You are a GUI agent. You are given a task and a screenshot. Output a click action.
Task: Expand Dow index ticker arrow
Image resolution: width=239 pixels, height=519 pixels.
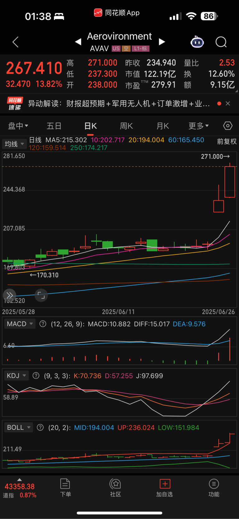click(x=20, y=480)
